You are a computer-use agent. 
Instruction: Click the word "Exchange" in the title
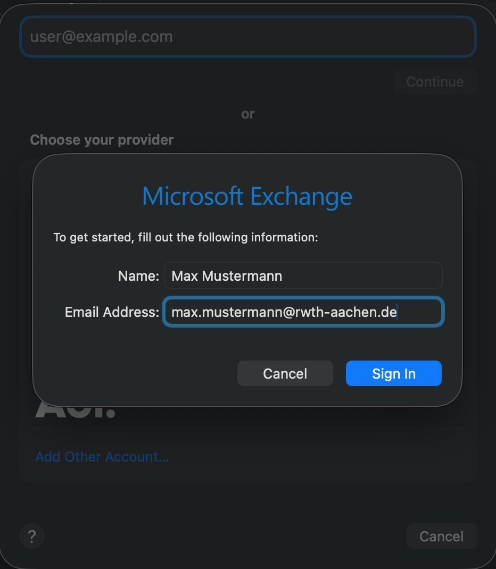pyautogui.click(x=301, y=196)
